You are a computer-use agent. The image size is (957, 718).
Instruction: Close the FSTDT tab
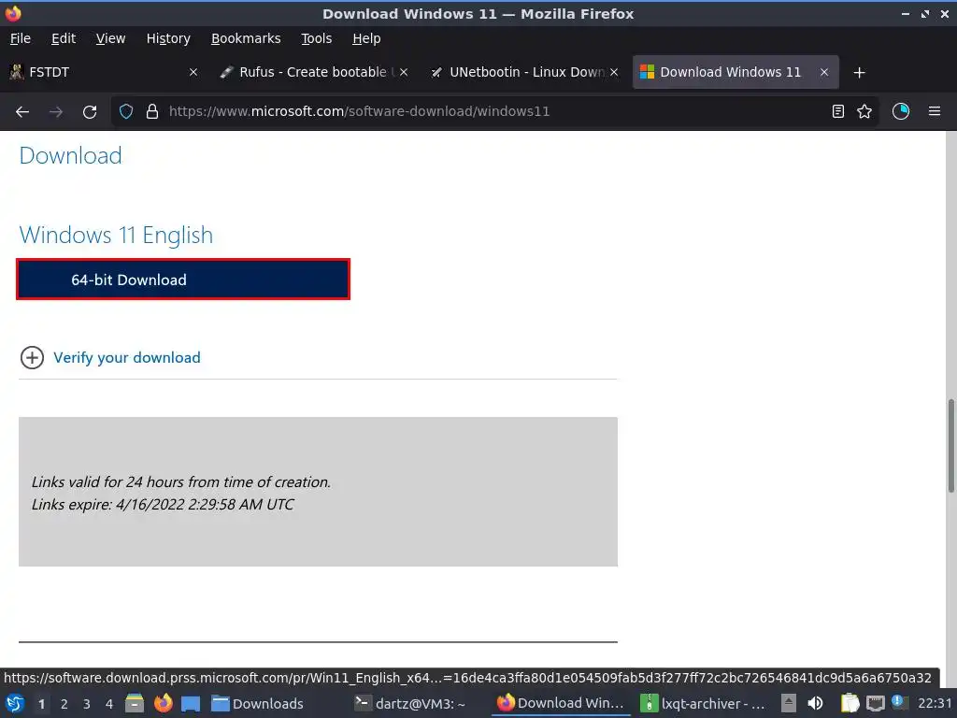click(193, 72)
